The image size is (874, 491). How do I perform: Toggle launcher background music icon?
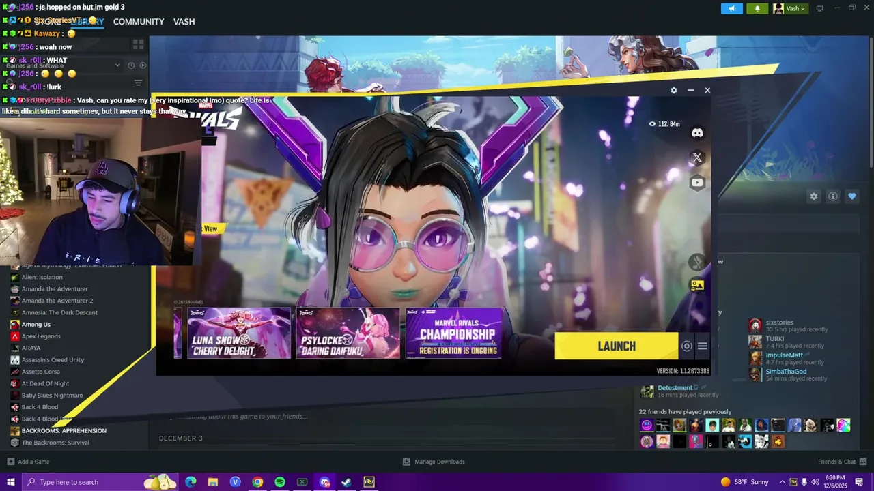696,262
